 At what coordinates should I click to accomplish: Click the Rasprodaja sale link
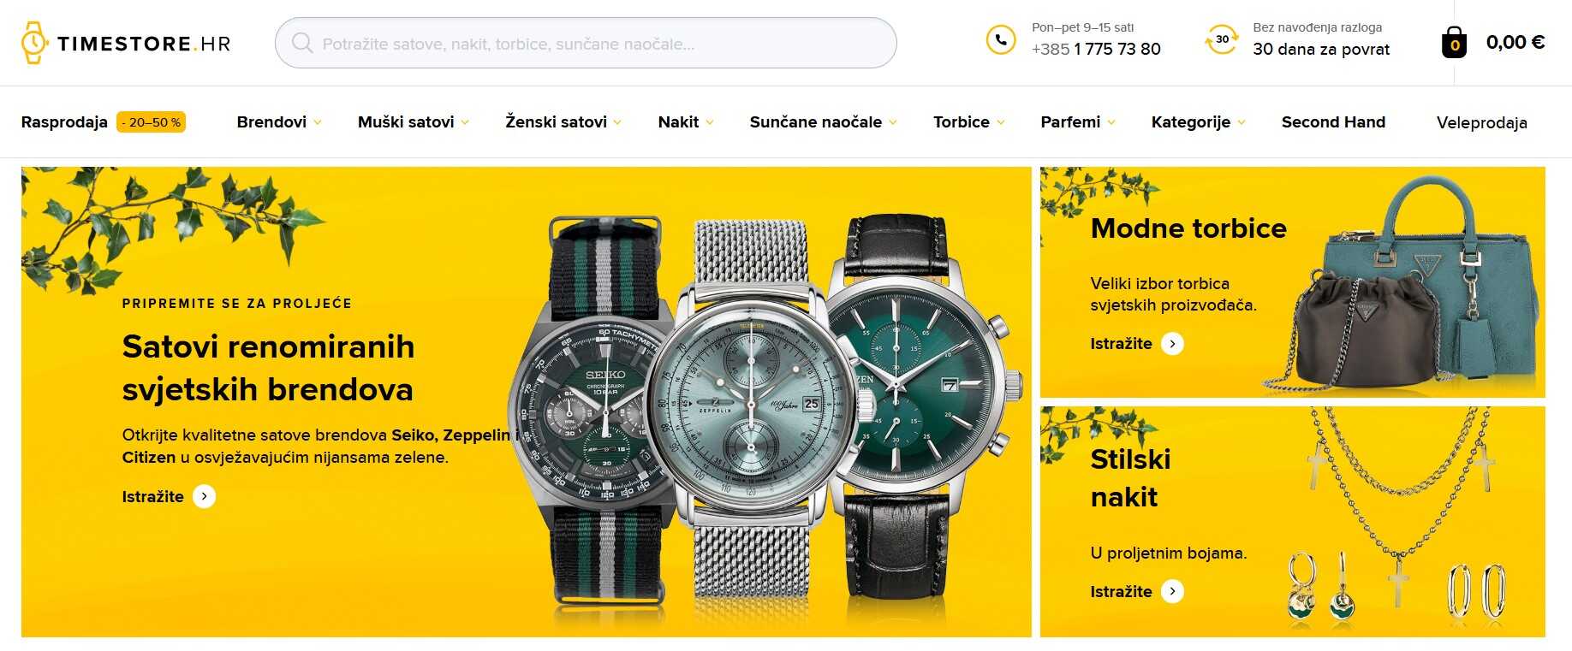(103, 122)
